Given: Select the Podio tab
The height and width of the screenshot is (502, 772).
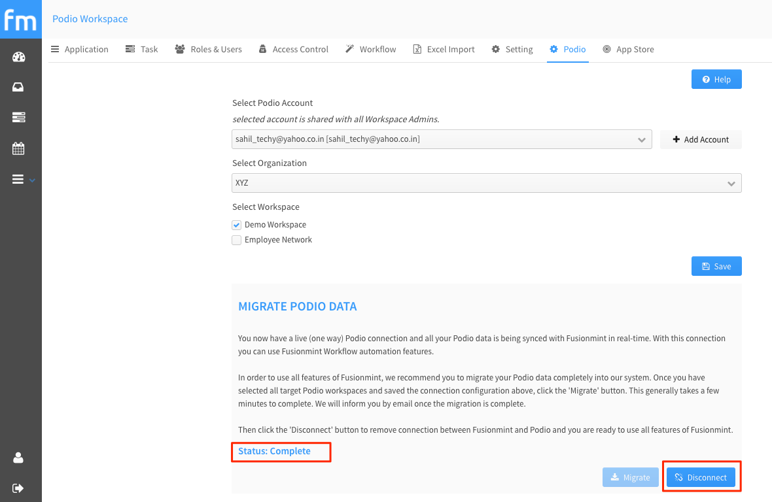Looking at the screenshot, I should 568,49.
